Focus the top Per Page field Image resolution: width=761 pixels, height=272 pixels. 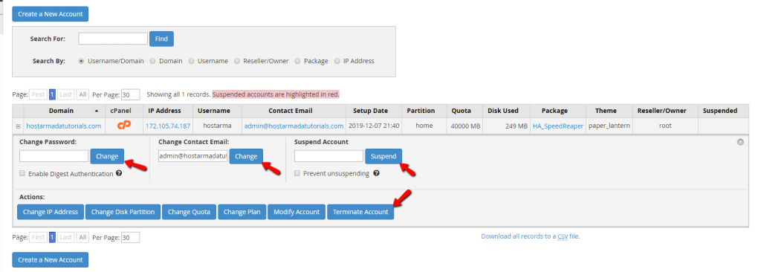point(131,94)
